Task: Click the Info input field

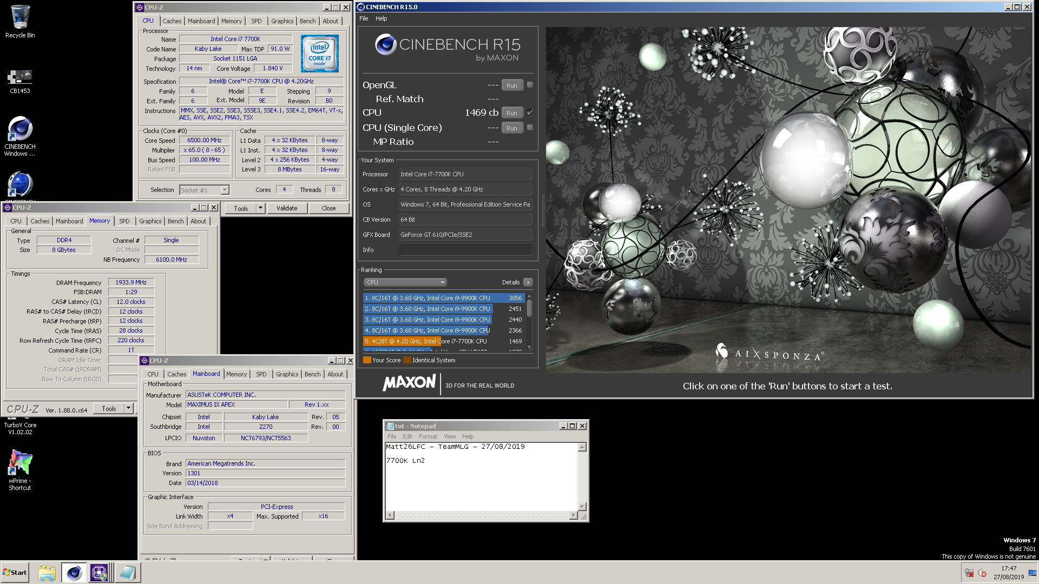Action: pos(465,250)
